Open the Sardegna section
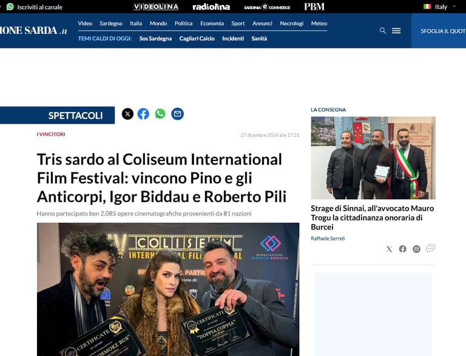The width and height of the screenshot is (466, 356). (x=111, y=24)
